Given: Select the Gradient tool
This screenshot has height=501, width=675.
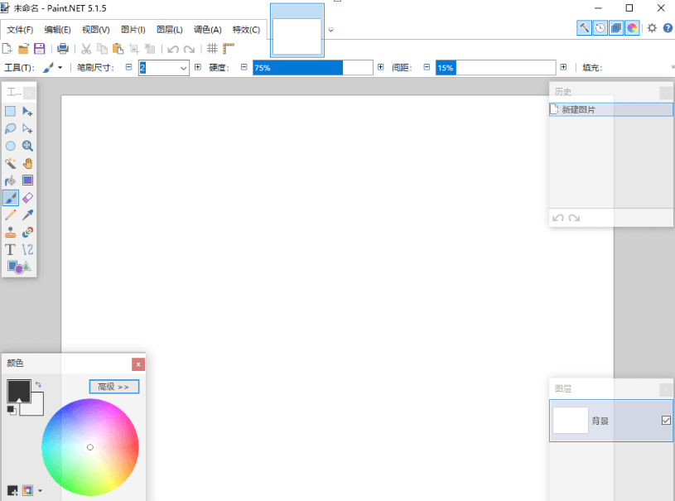Looking at the screenshot, I should tap(27, 181).
